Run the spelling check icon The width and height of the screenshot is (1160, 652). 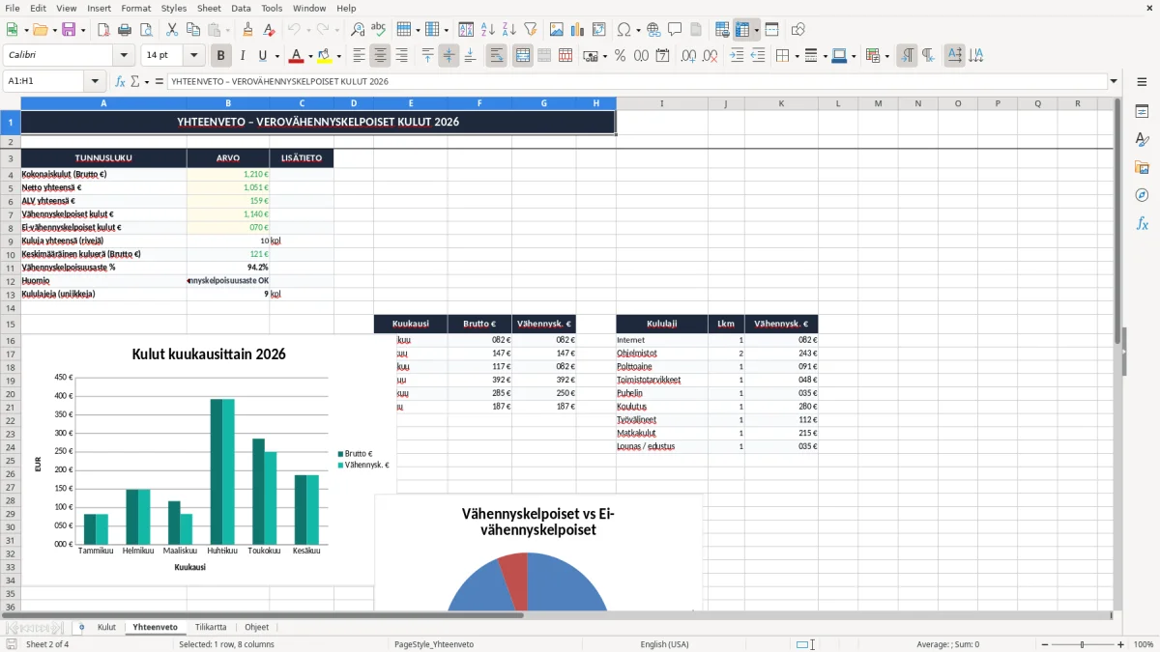point(378,30)
